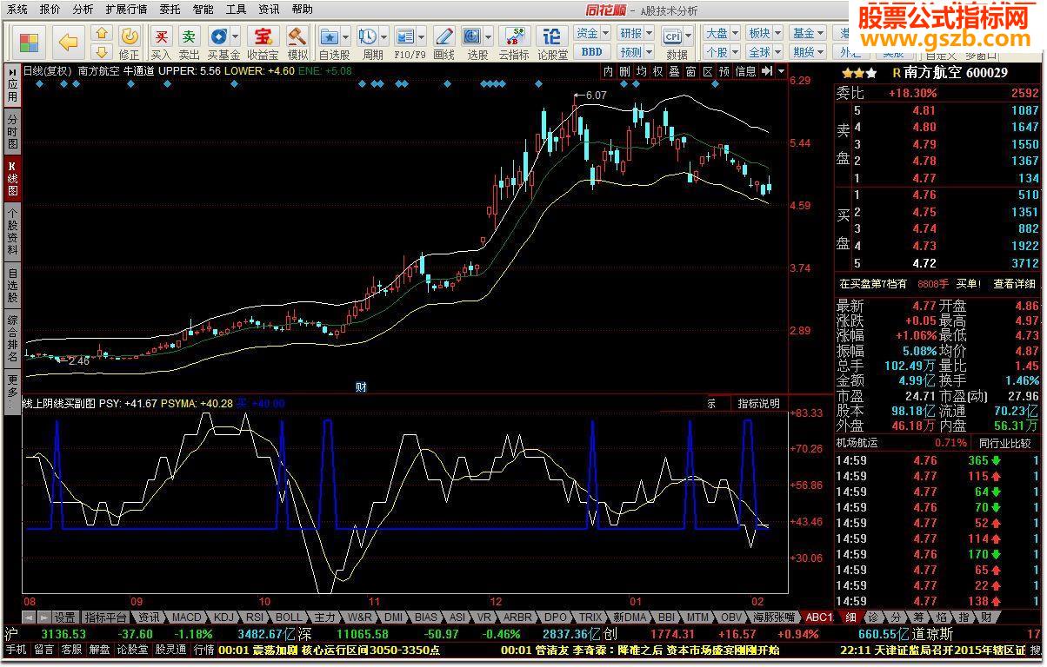The image size is (1047, 667).
Task: Open the 云指标 cloud indicator icon
Action: (x=513, y=36)
